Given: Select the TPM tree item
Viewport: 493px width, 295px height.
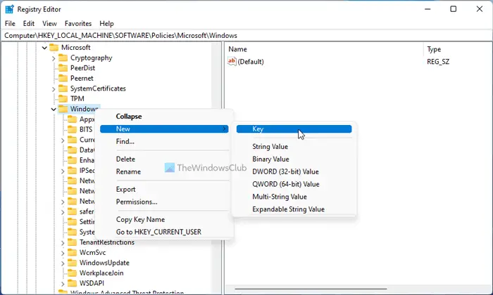Looking at the screenshot, I should (77, 99).
